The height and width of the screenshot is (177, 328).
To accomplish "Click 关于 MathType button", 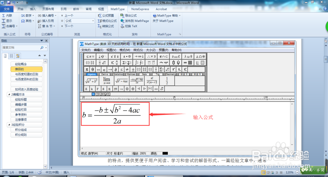I will pos(163,21).
